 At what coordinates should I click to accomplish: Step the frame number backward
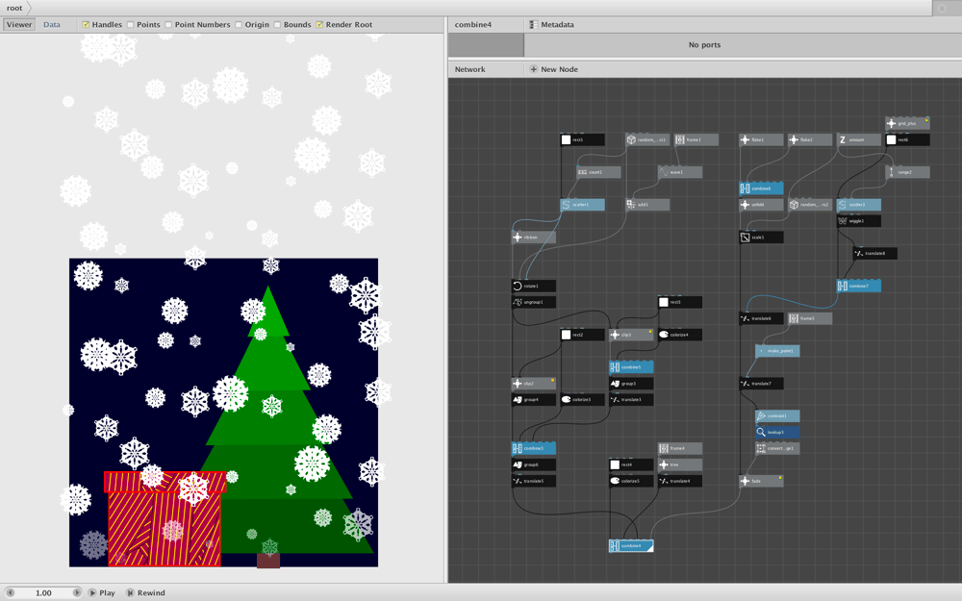coord(10,593)
